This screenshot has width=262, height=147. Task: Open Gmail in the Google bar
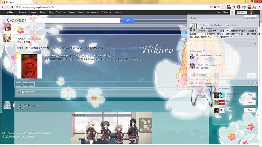[x=81, y=13]
